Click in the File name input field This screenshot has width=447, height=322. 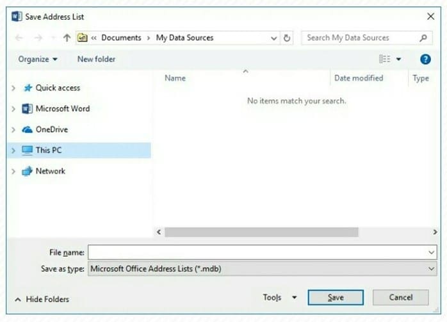click(262, 252)
